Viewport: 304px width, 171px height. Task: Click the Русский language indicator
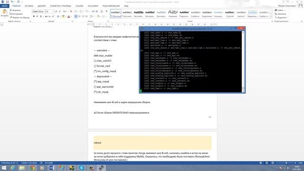(48, 163)
